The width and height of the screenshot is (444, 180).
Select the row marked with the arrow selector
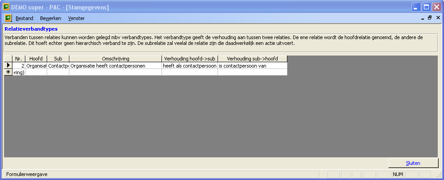[x=8, y=66]
